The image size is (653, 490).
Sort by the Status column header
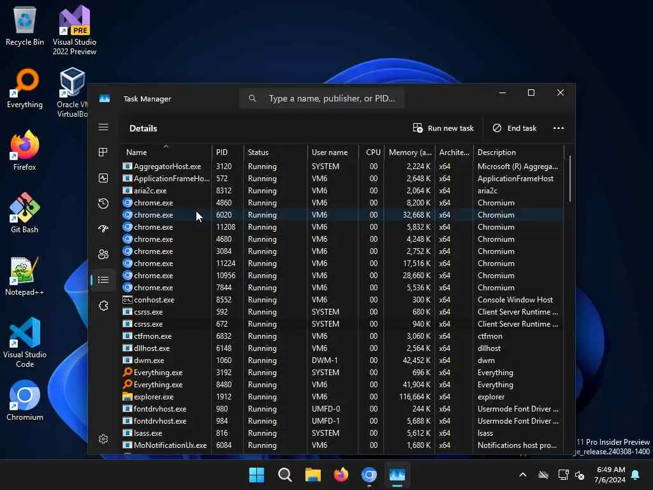point(275,152)
